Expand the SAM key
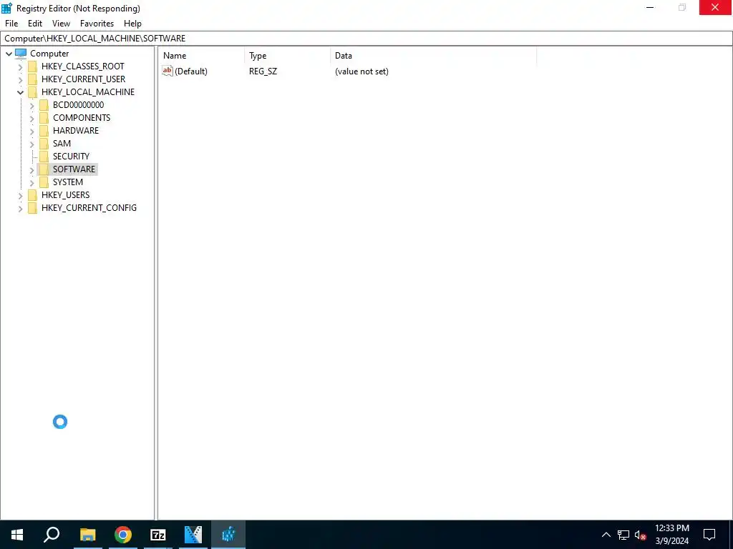The image size is (733, 549). [x=31, y=144]
